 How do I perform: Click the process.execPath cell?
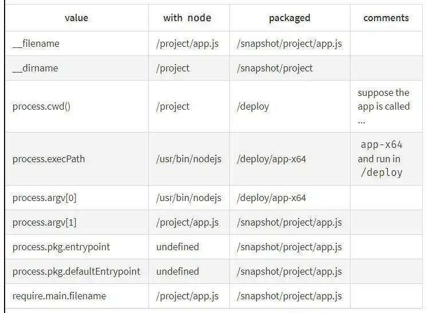(x=49, y=159)
